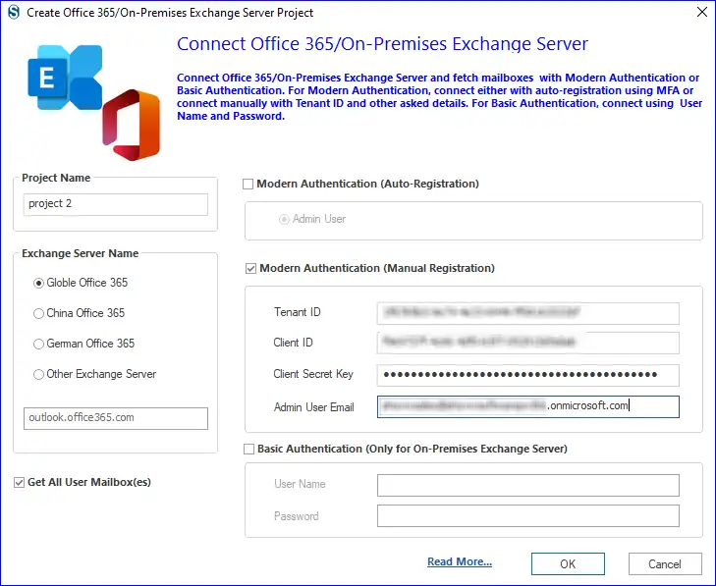Click the Exchange and Office logo image

(94, 102)
